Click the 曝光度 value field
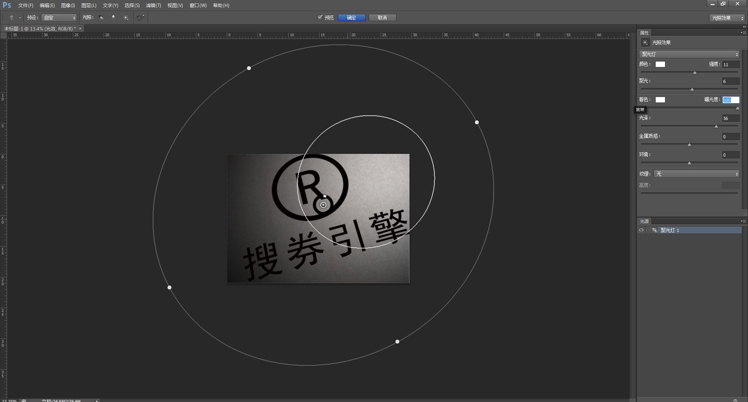Viewport: 748px width, 402px height. tap(731, 100)
